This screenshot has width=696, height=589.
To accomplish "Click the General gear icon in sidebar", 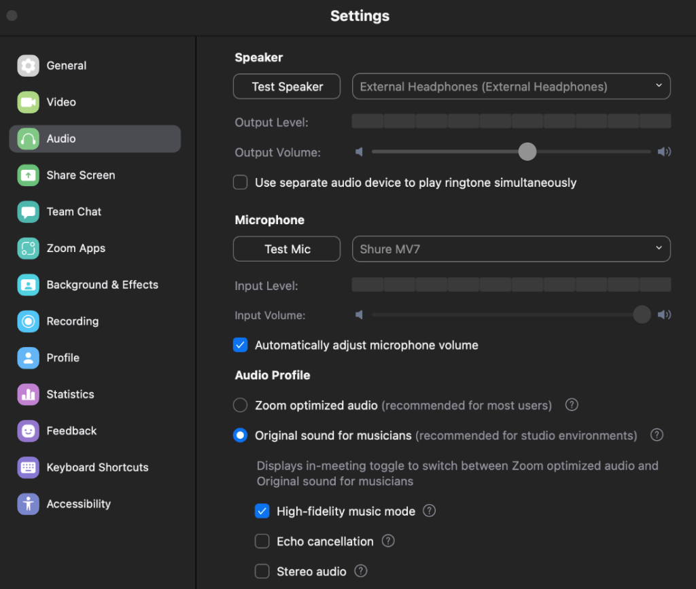I will 28,66.
